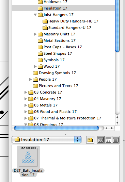Select the Symbols 17 label
The width and height of the screenshot is (125, 182).
(54, 60)
